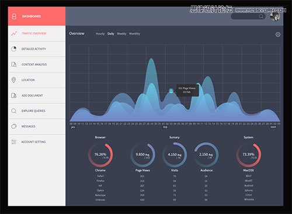The image size is (292, 214).
Task: Select 'Iphone' in the system list
Action: (249, 191)
